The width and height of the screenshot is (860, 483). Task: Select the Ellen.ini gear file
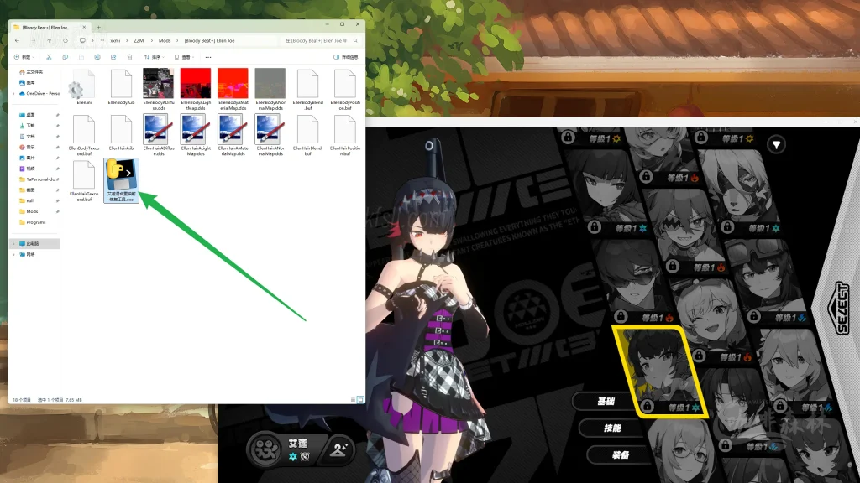coord(83,88)
